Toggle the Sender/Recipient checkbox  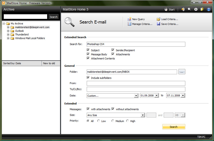point(113,50)
